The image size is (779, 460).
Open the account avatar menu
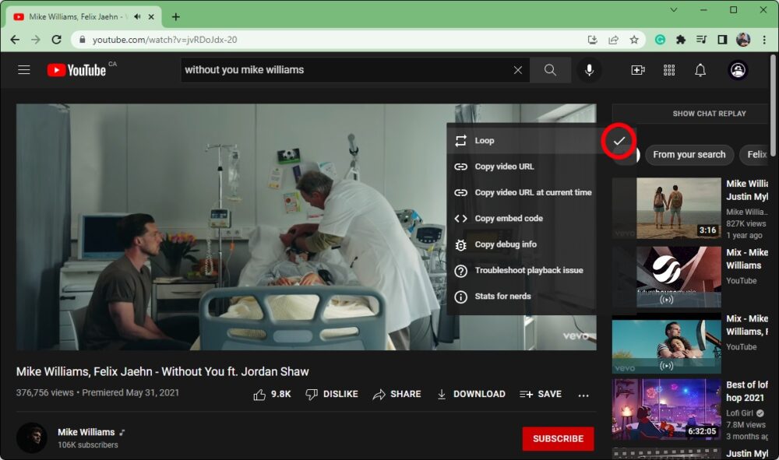738,70
